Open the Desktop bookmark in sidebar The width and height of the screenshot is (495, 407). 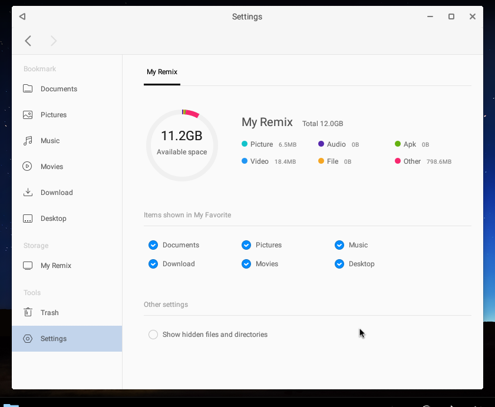(x=55, y=219)
